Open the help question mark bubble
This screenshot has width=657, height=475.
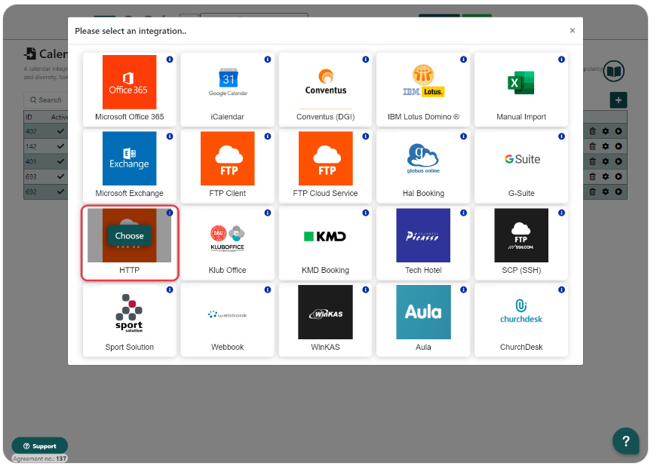pos(625,440)
